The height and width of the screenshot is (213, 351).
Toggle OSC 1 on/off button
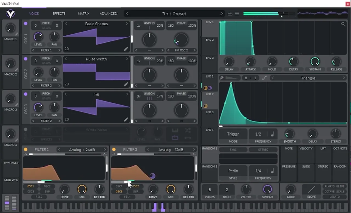(x=26, y=24)
